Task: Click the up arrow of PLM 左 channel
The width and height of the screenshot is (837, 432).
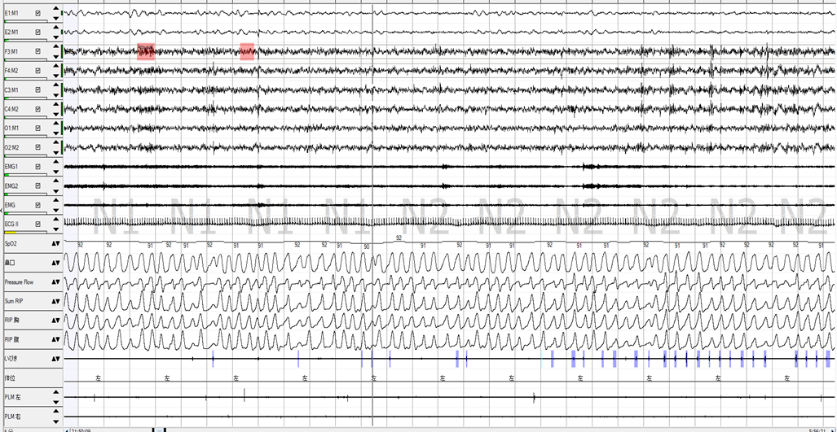Action: tap(55, 392)
